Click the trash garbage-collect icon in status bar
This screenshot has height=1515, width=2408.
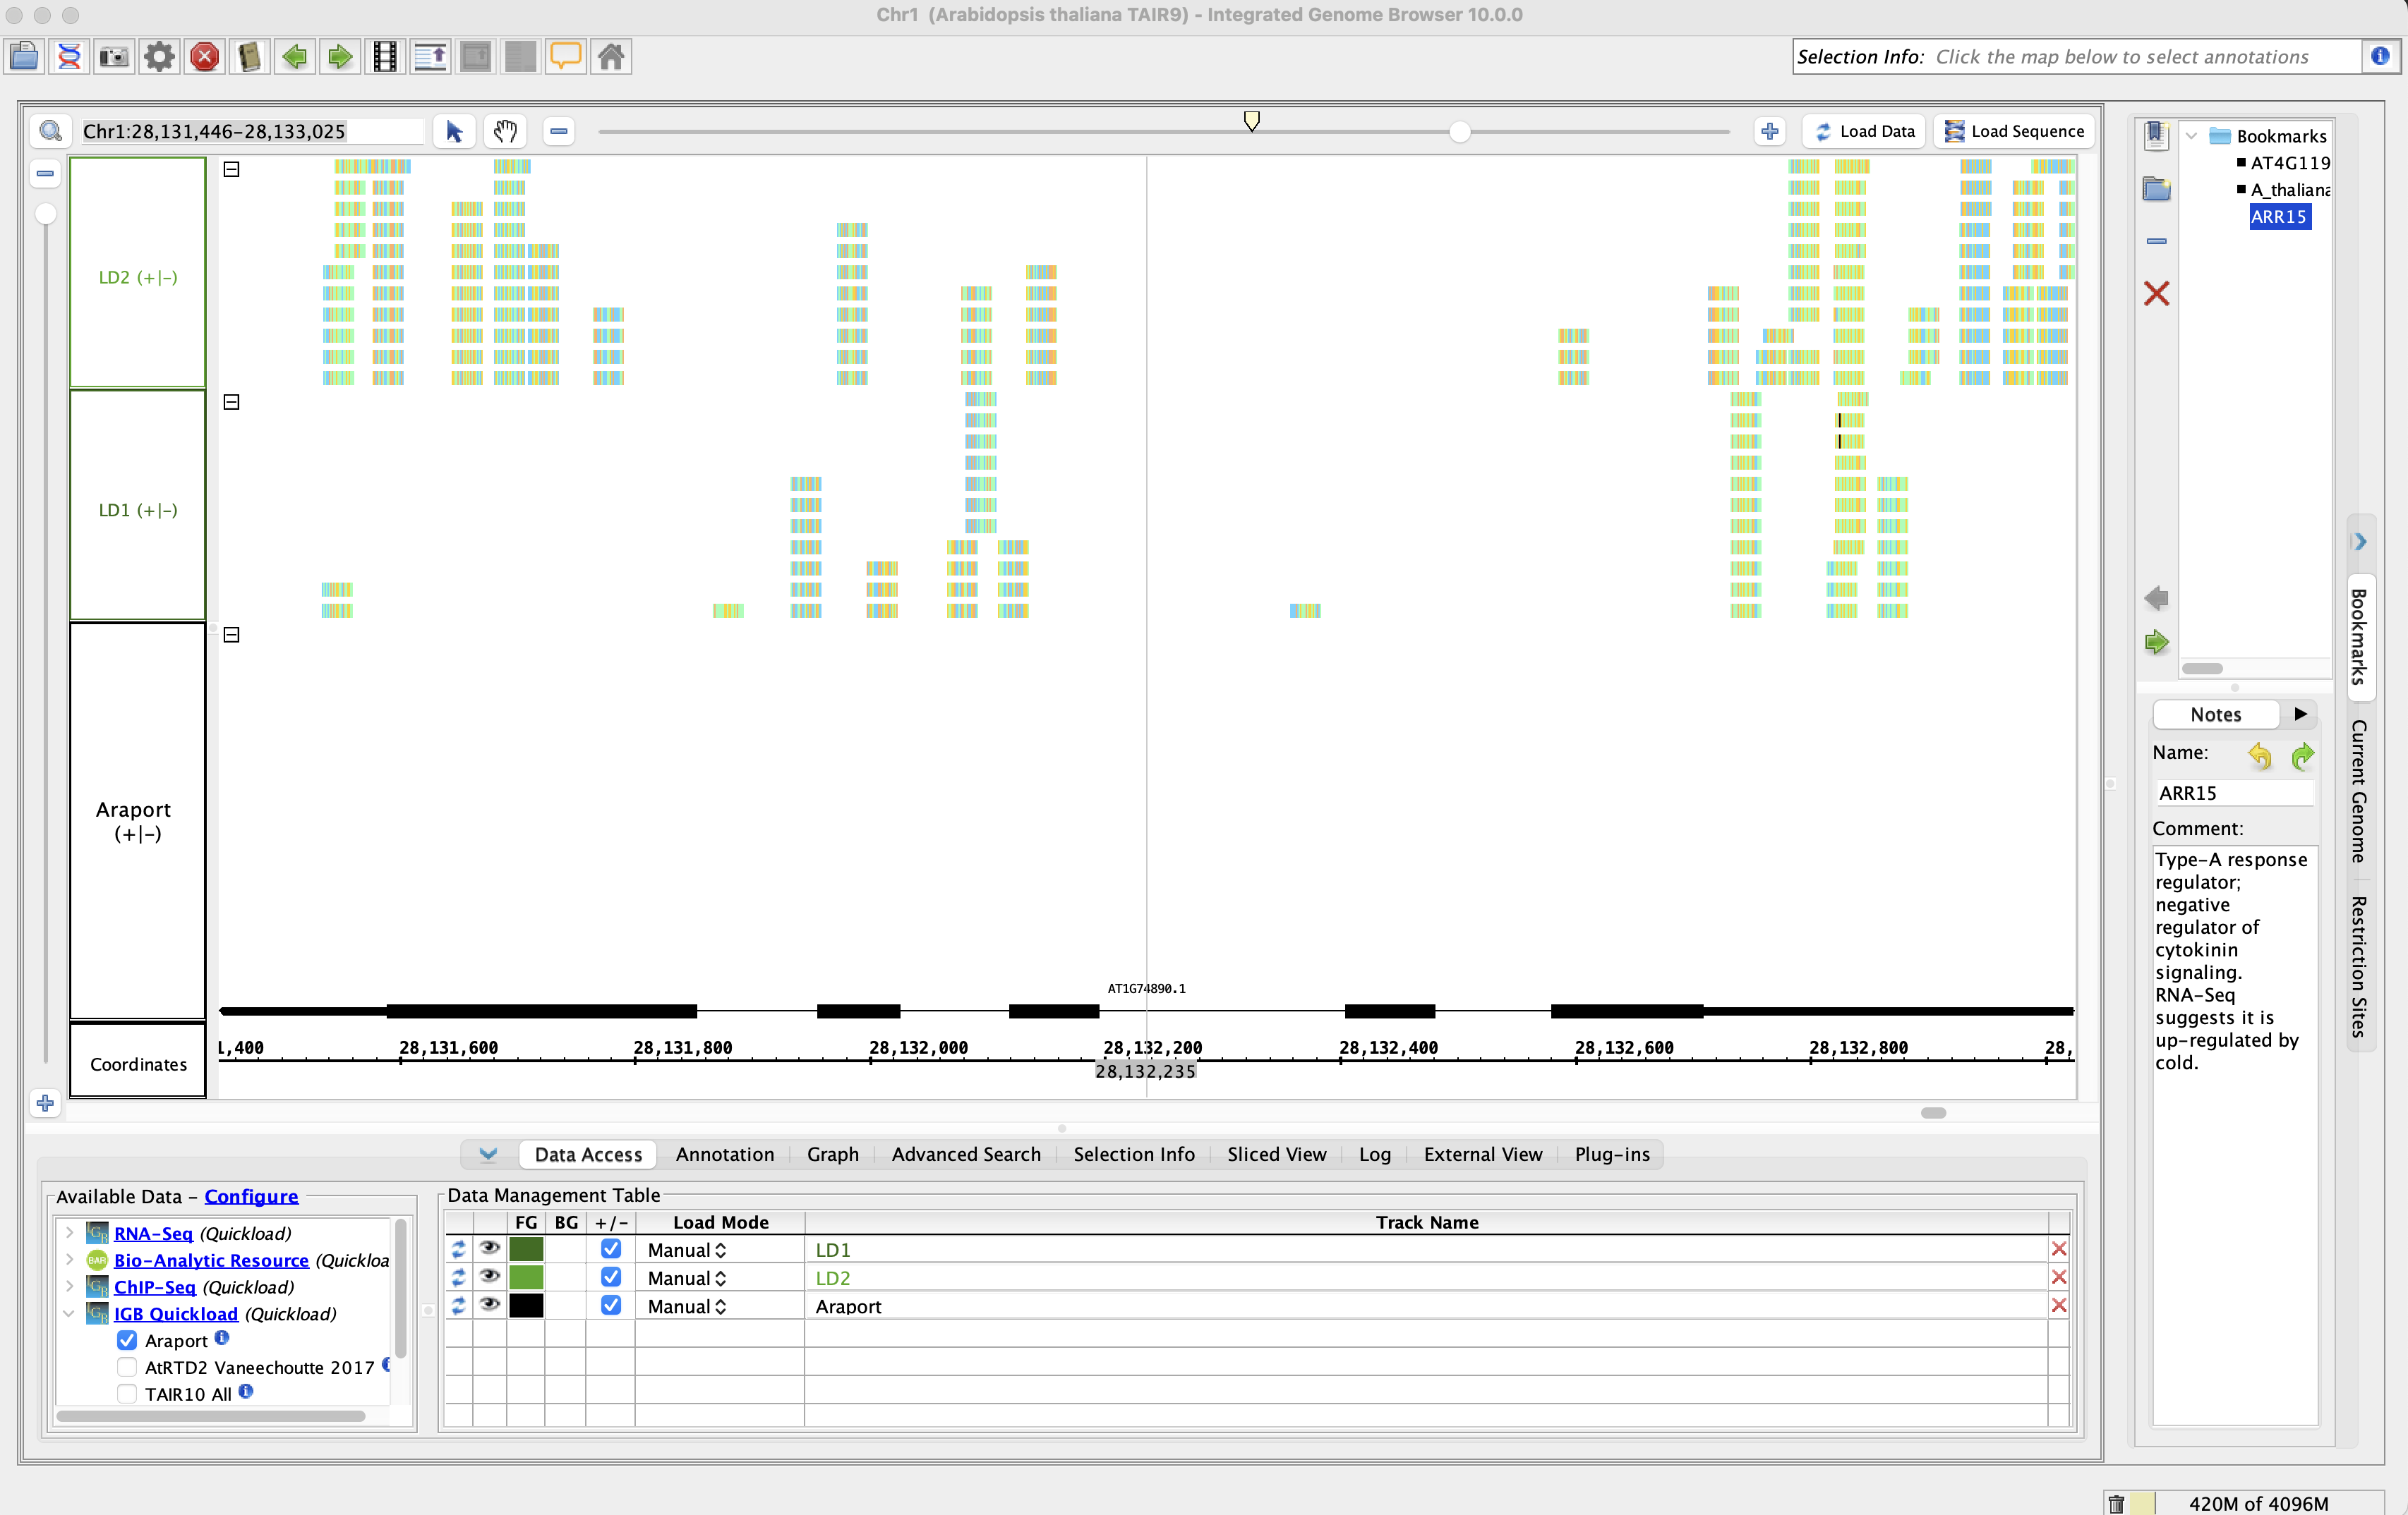click(2116, 1503)
